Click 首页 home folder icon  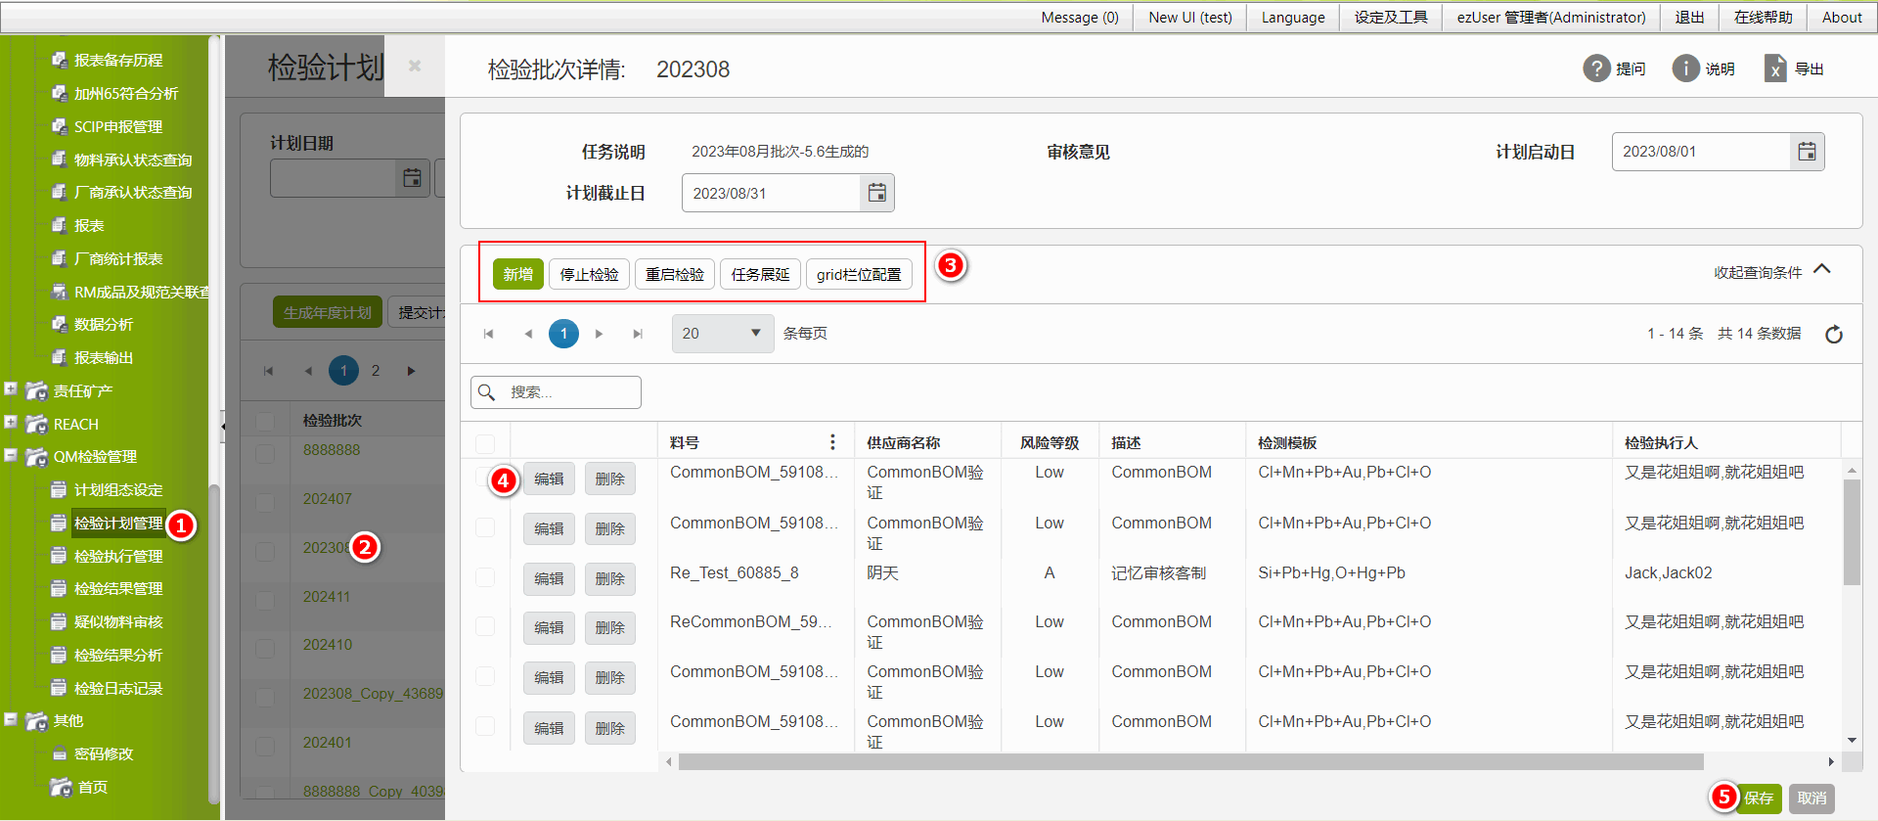(x=61, y=787)
